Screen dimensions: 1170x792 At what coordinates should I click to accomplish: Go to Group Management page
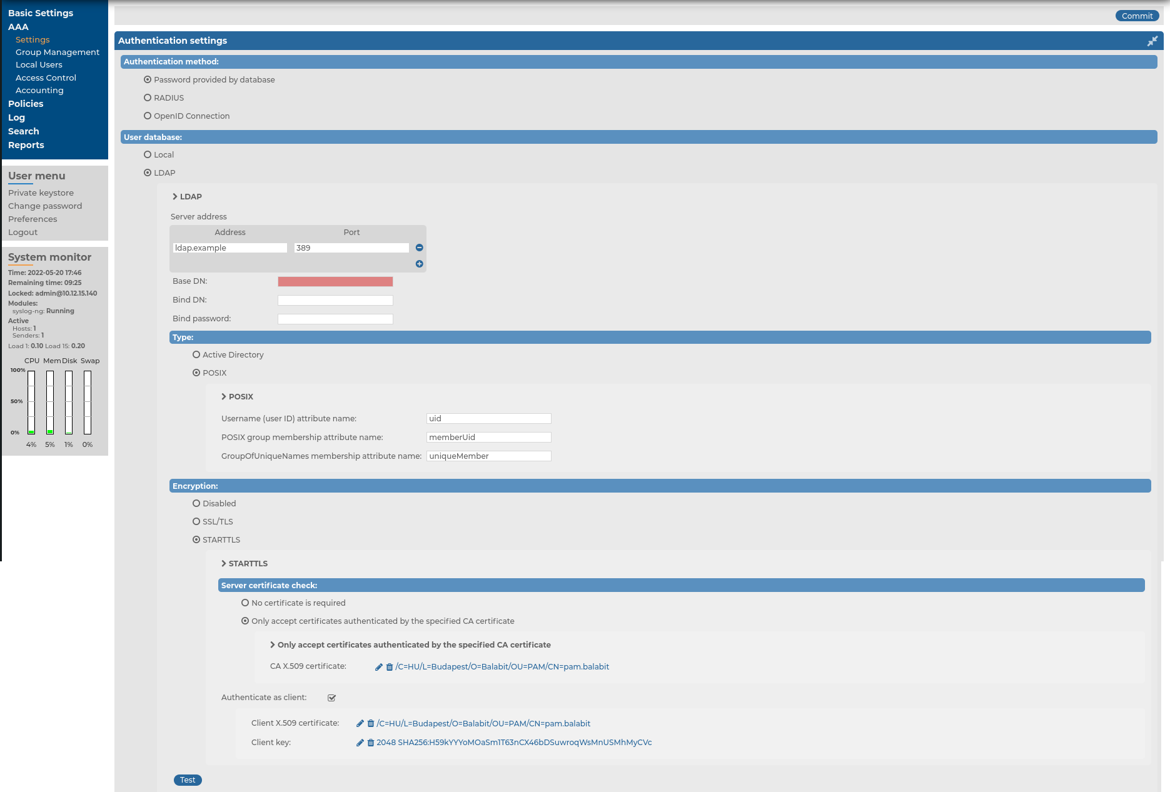pos(58,52)
